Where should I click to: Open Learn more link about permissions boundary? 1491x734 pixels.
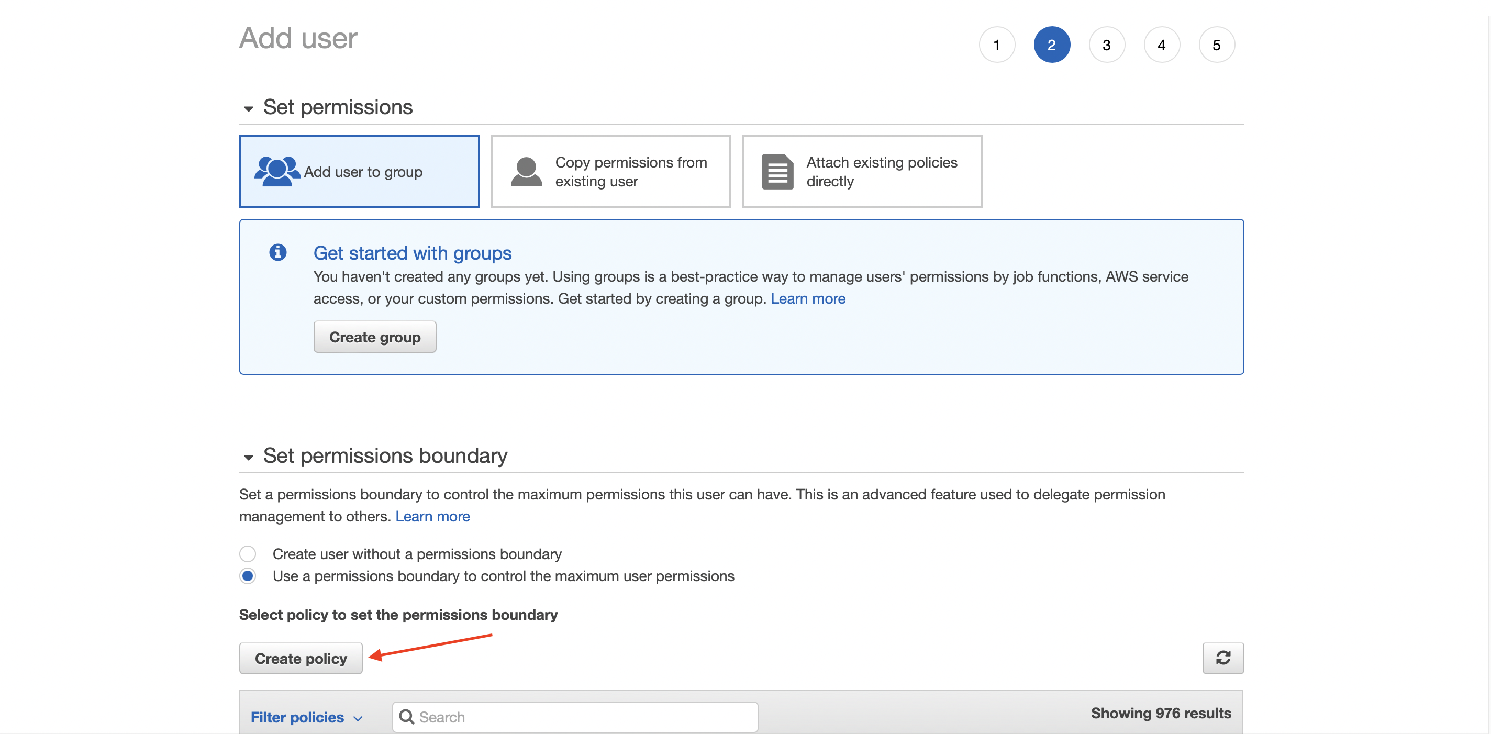tap(432, 516)
